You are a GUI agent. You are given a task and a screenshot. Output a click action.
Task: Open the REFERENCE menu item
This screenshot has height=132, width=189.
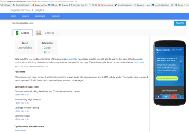pos(40,16)
